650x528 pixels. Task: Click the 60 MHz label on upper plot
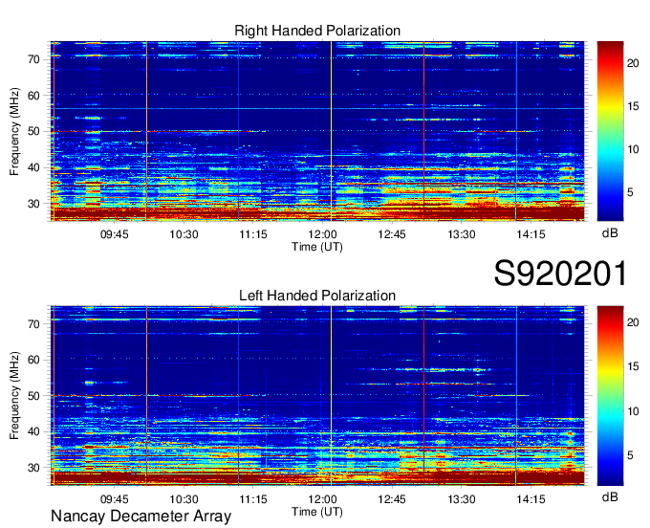(x=34, y=96)
